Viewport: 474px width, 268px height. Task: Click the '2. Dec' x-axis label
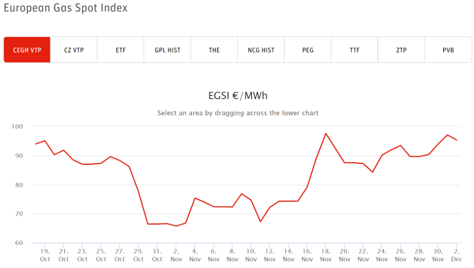pos(457,255)
